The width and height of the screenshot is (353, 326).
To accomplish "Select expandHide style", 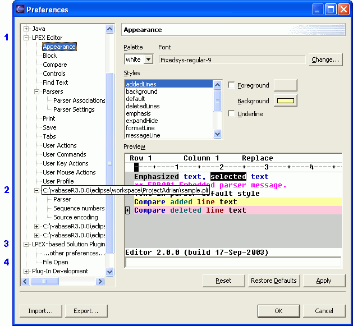I will tap(168, 121).
